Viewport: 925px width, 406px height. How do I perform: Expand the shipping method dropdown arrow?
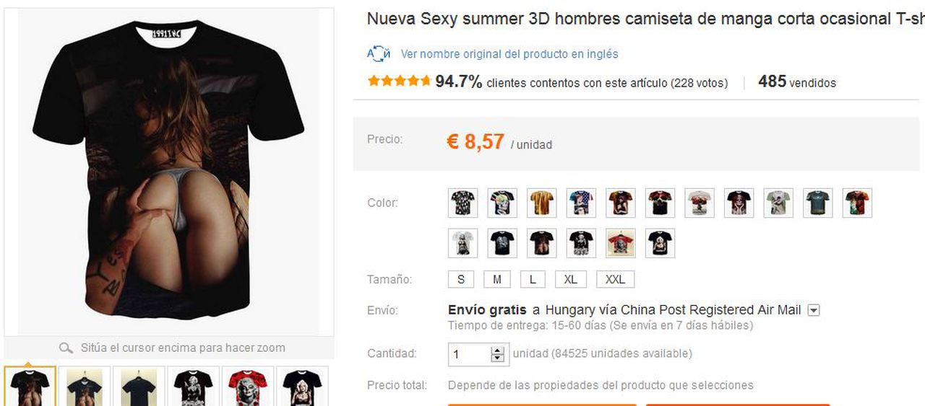pos(813,311)
